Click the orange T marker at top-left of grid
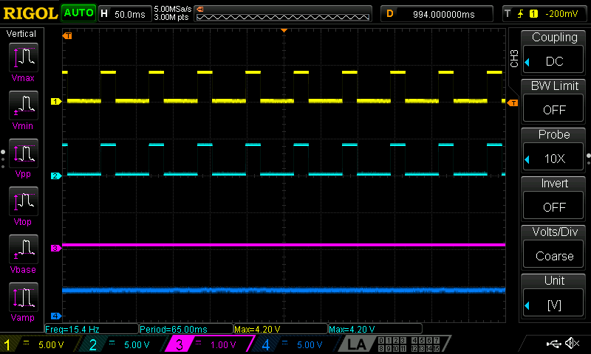Viewport: 591px width, 354px height. tap(67, 35)
